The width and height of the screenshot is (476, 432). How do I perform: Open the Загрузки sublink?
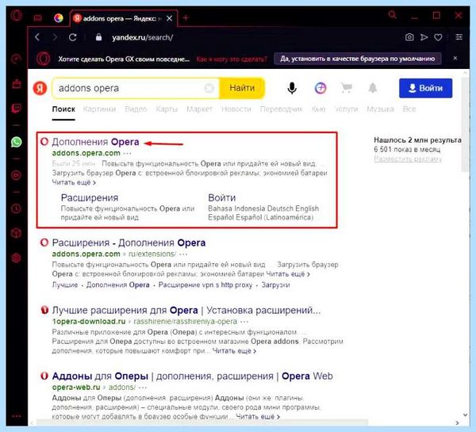pyautogui.click(x=275, y=285)
